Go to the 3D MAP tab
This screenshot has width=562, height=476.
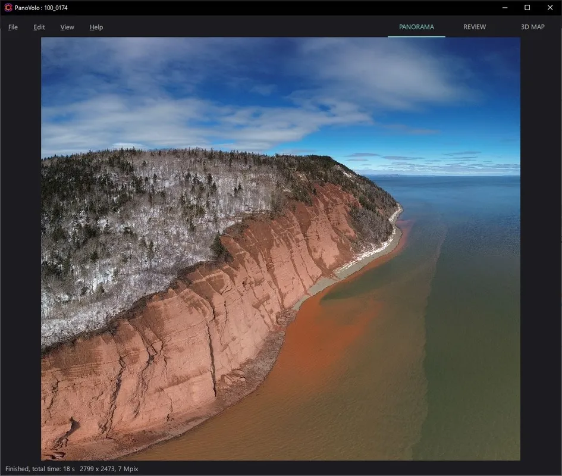pos(532,27)
